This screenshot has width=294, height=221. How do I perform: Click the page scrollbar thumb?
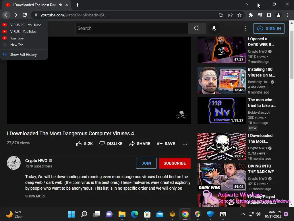(291, 55)
